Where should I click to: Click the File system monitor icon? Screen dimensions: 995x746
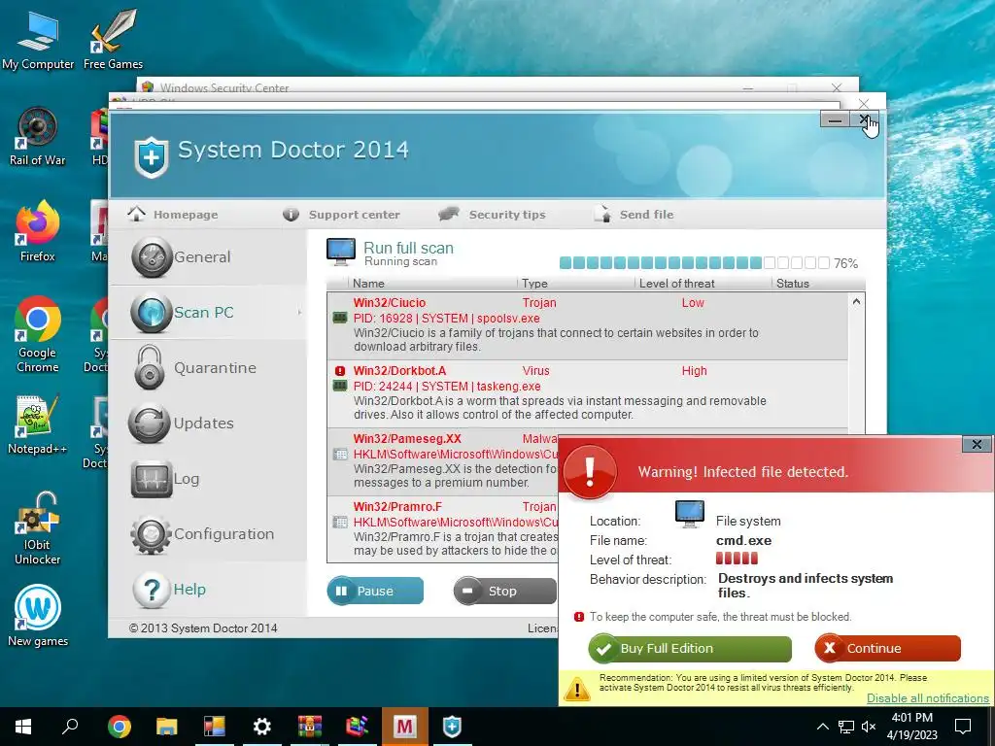(x=690, y=514)
